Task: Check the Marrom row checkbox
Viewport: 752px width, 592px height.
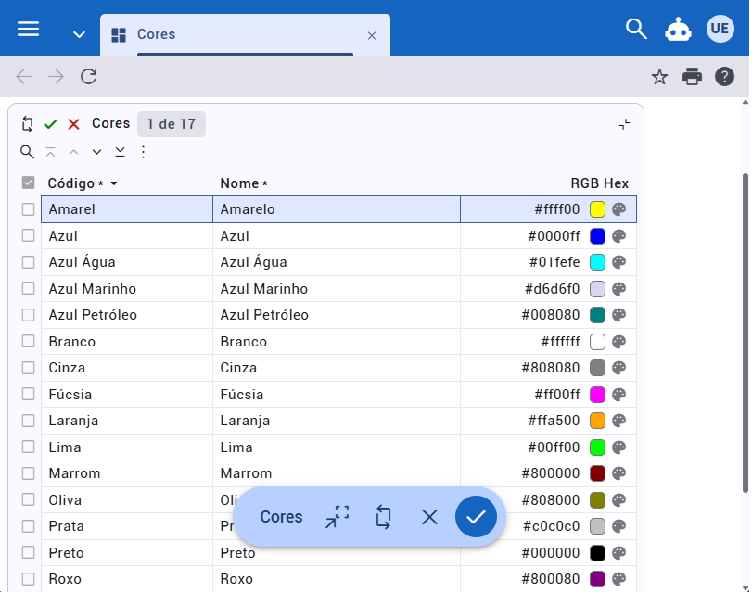Action: coord(29,473)
